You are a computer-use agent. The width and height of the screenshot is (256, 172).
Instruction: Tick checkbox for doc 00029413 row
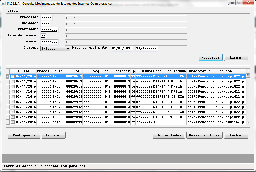13,117
